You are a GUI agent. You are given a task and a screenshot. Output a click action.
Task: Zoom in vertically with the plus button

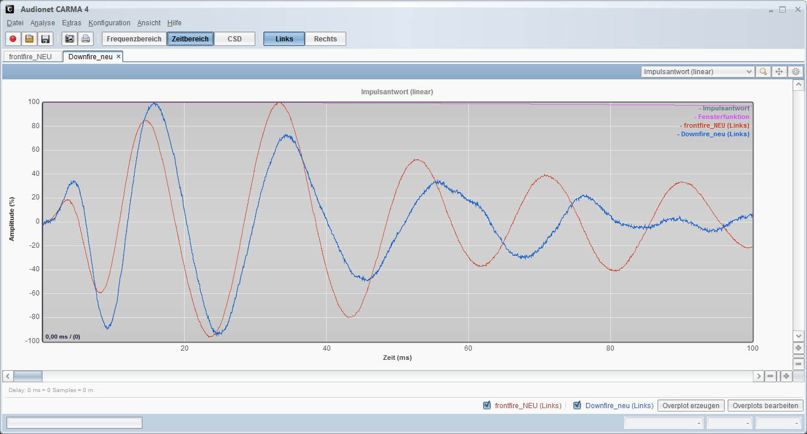(798, 348)
